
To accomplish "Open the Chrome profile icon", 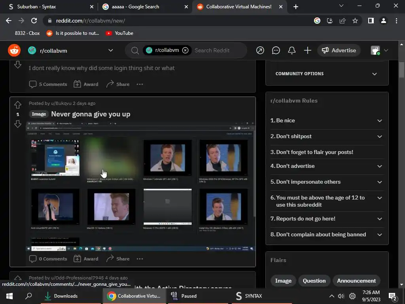I will tap(384, 21).
